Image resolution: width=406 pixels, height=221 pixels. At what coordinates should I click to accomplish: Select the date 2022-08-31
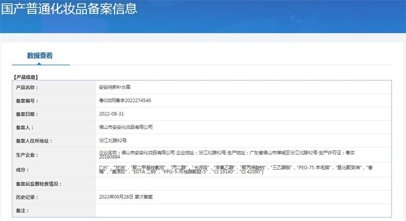tap(112, 114)
